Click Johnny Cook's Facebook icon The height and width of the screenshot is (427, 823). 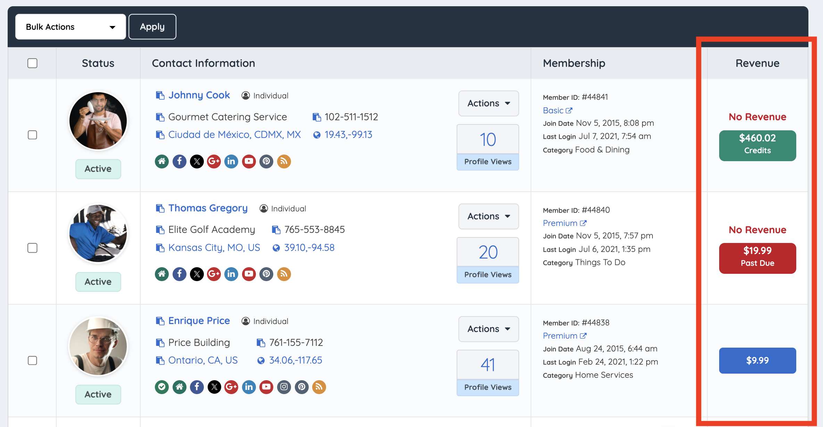(179, 162)
